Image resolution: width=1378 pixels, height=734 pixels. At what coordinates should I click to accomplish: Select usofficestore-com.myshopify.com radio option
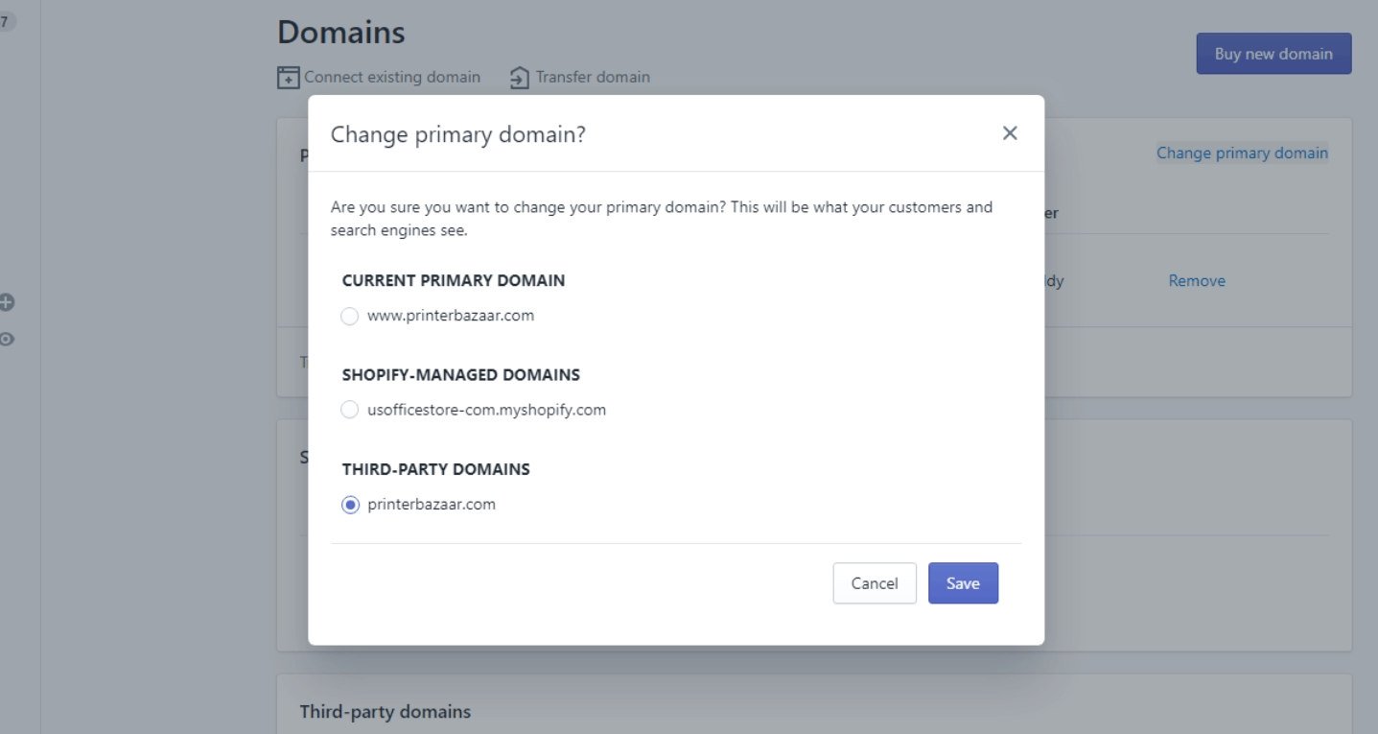coord(350,411)
